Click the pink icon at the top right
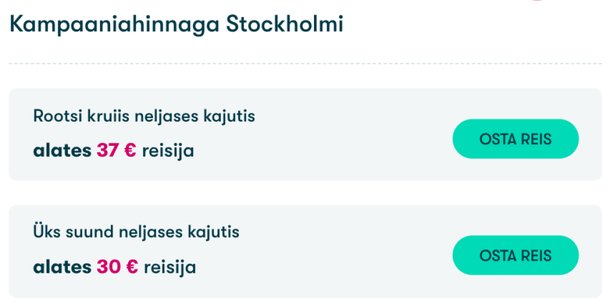The image size is (610, 306). [x=537, y=1]
